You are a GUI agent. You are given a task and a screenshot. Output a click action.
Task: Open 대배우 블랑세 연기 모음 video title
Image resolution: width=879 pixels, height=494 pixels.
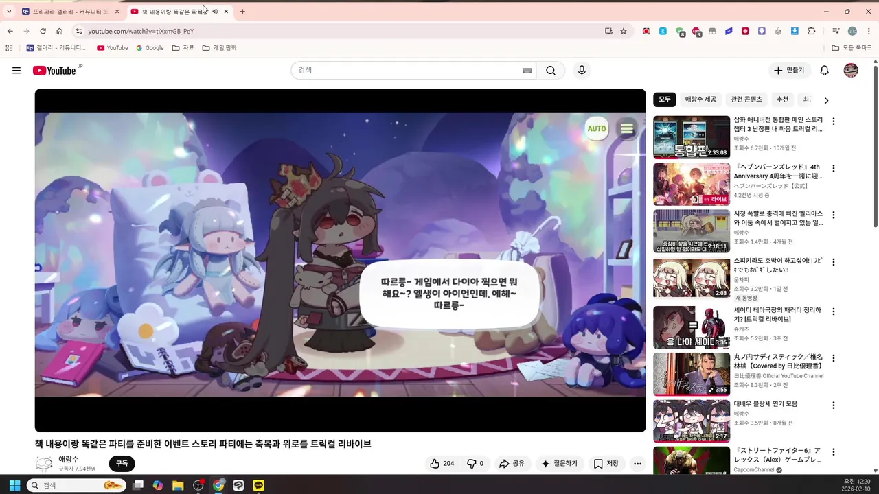coord(766,404)
